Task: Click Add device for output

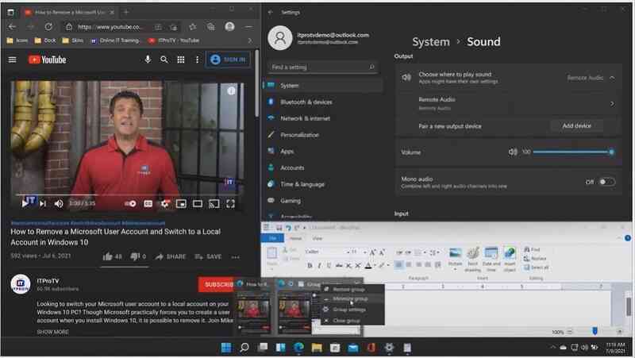Action: pyautogui.click(x=577, y=126)
